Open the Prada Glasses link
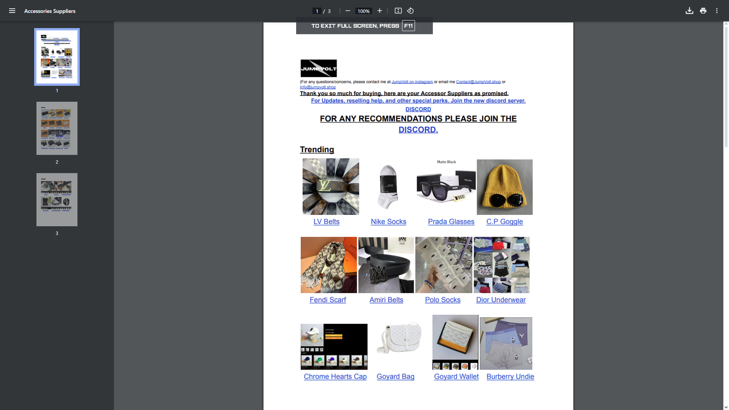729x410 pixels. coord(451,222)
